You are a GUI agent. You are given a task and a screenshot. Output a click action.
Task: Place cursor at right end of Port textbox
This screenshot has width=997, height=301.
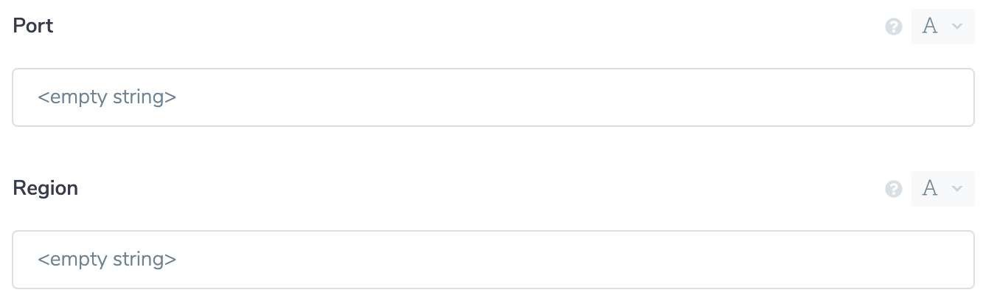[x=959, y=97]
